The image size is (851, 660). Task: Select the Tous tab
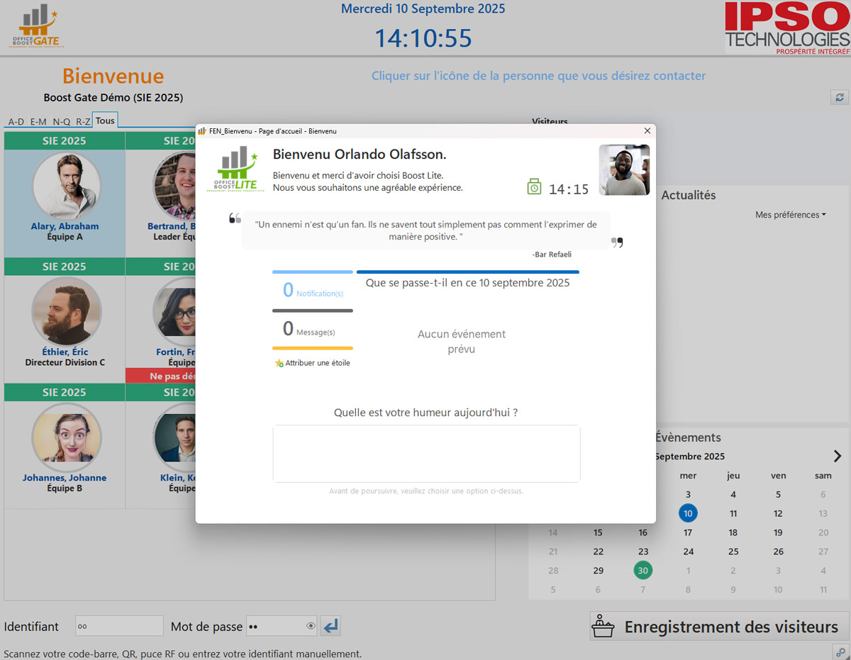click(x=105, y=121)
